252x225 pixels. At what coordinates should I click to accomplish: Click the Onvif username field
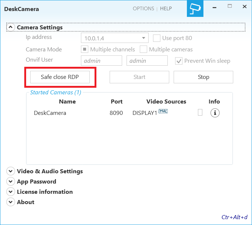point(101,61)
